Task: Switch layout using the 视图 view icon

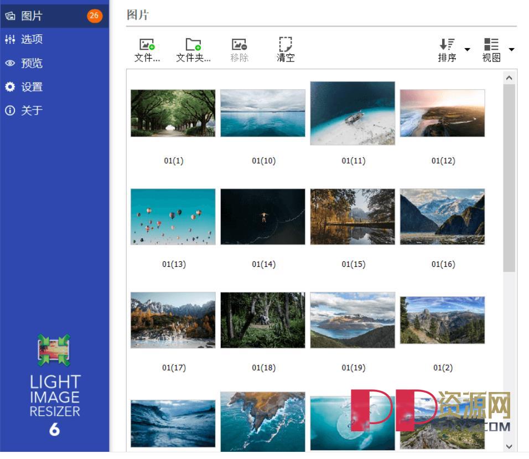Action: [x=491, y=44]
